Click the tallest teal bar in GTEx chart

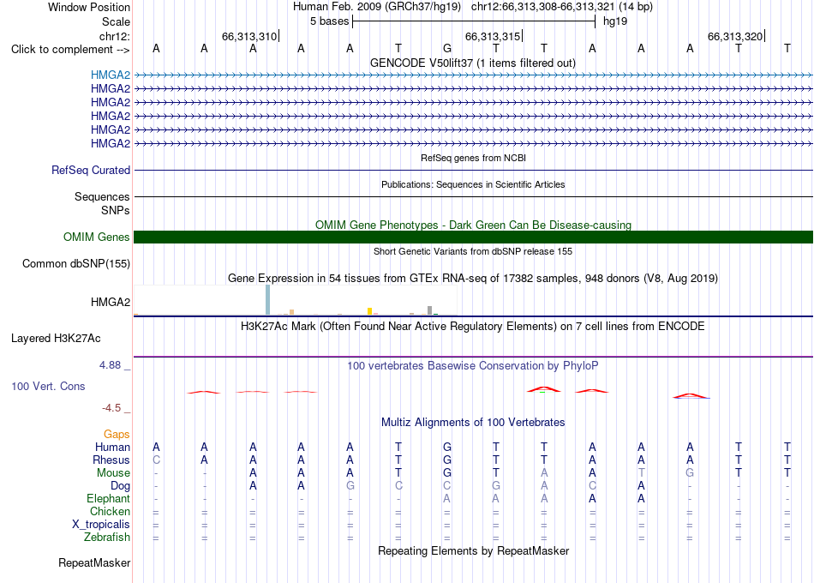(x=268, y=300)
